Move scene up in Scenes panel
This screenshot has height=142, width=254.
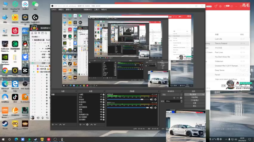[60, 124]
